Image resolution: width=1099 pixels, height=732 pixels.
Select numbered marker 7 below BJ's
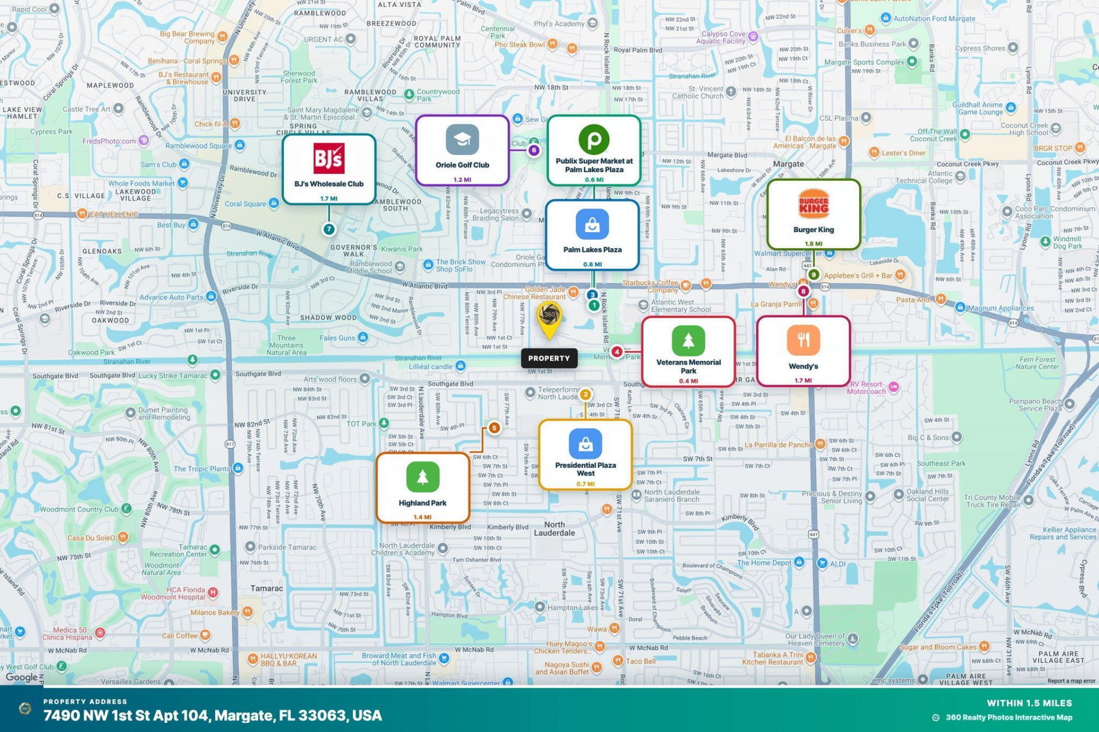click(329, 229)
